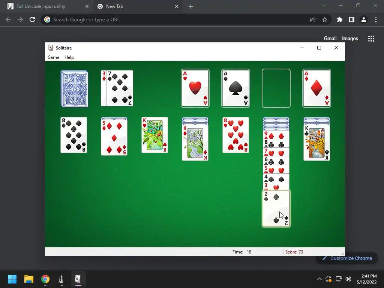Select the King of hearts tableau card
Viewport: 384px width, 288px height.
coord(155,135)
